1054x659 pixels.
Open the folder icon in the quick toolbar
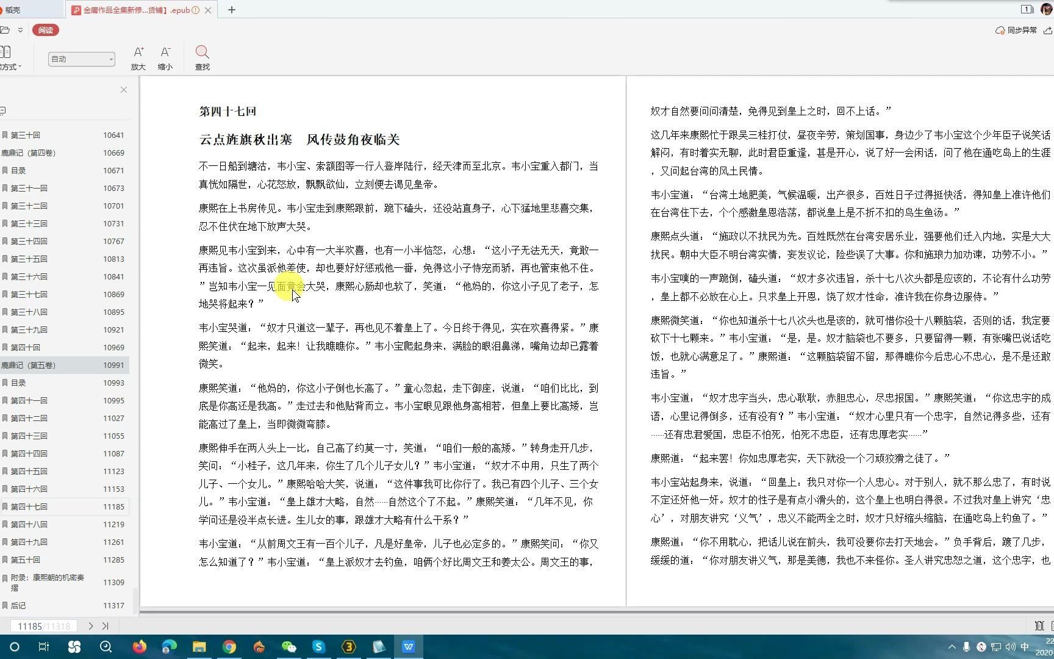pos(5,30)
